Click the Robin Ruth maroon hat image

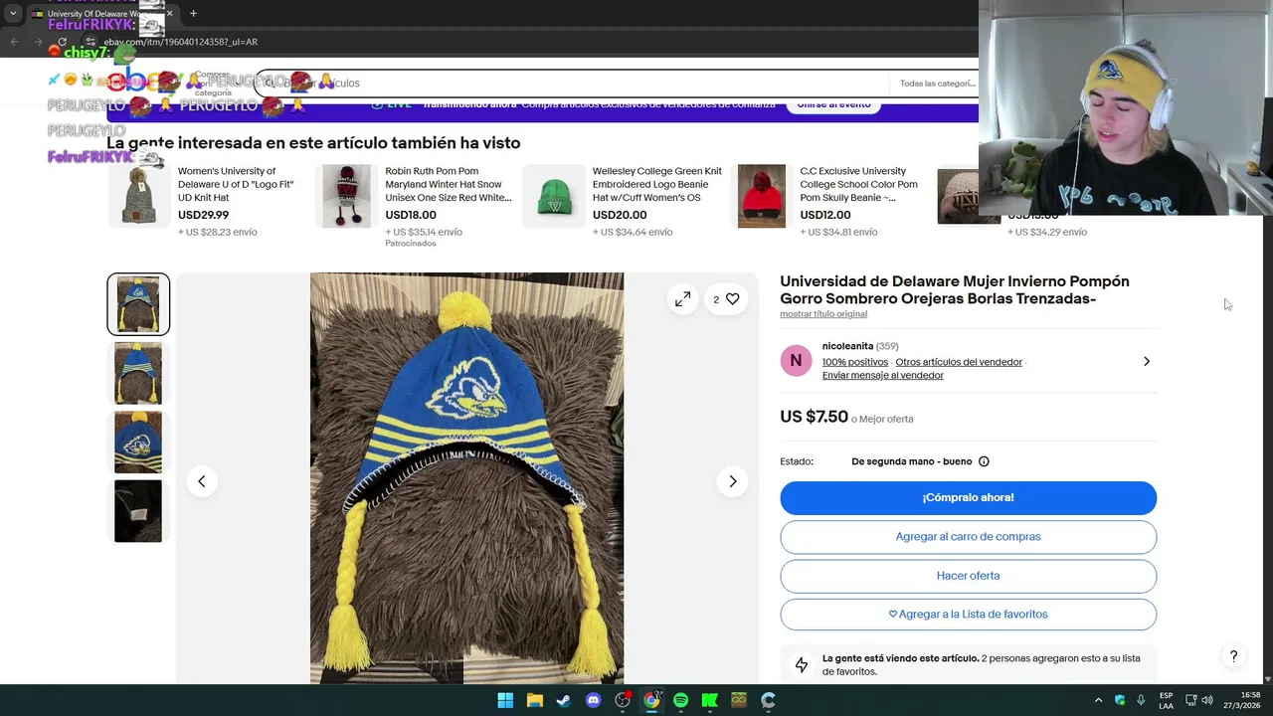pos(346,196)
